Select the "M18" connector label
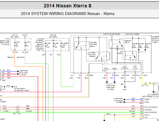The height and width of the screenshot is (121, 159). click(x=4, y=80)
